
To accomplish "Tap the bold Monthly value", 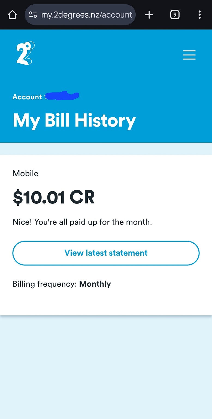I will point(95,284).
